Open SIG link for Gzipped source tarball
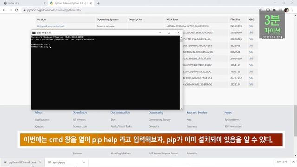Image resolution: width=297 pixels, height=167 pixels. 251,26
